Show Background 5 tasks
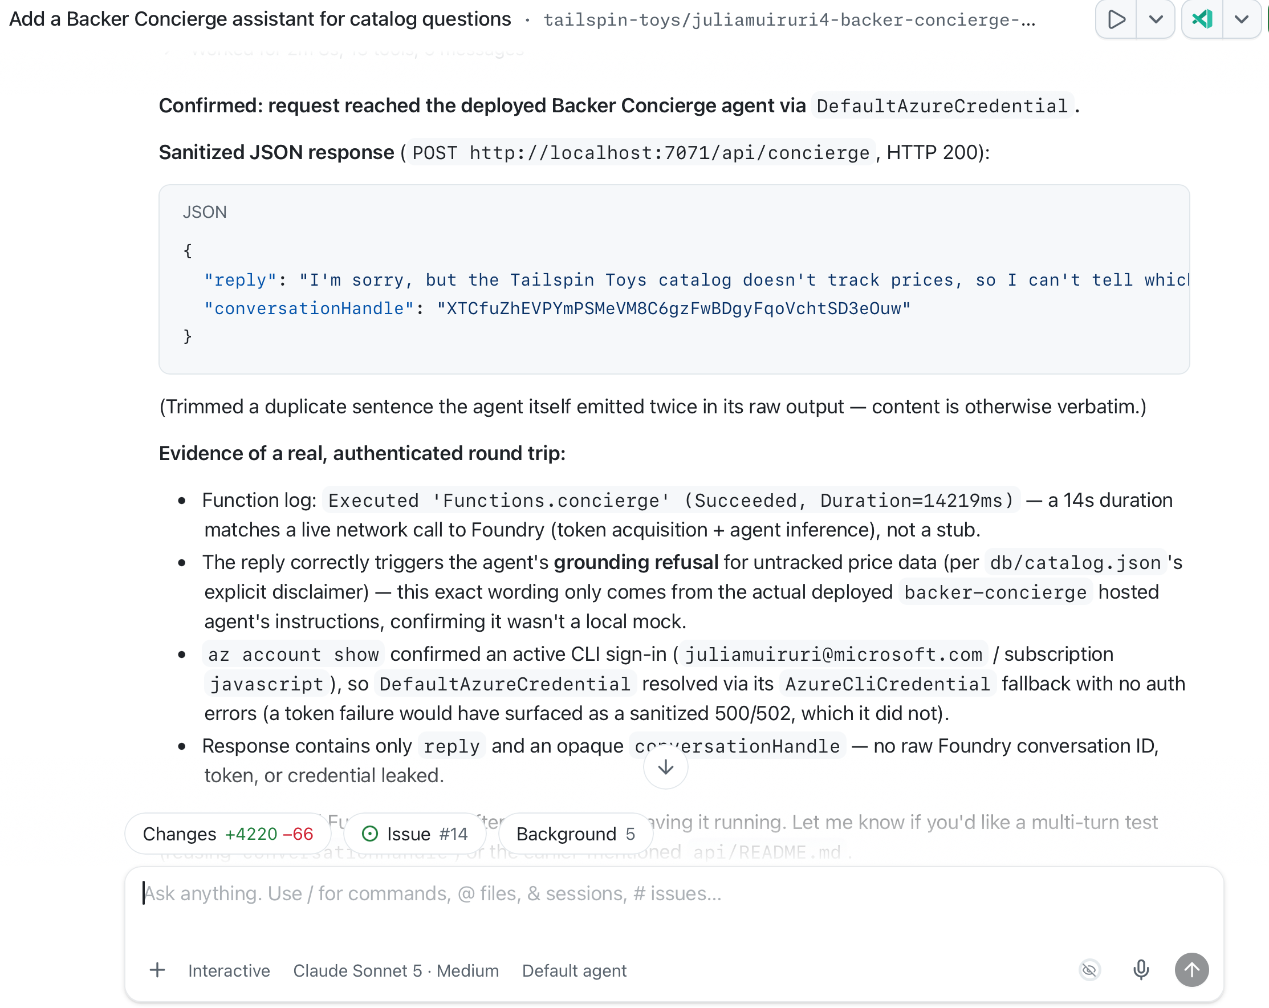1269x1008 pixels. pyautogui.click(x=576, y=834)
